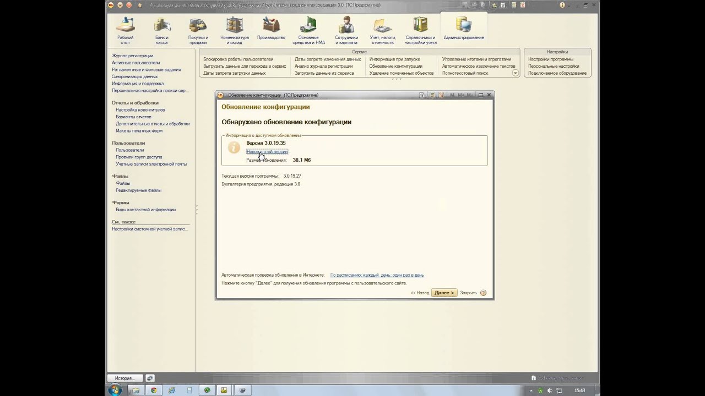
Task: Show hidden system tray icons
Action: coord(530,390)
